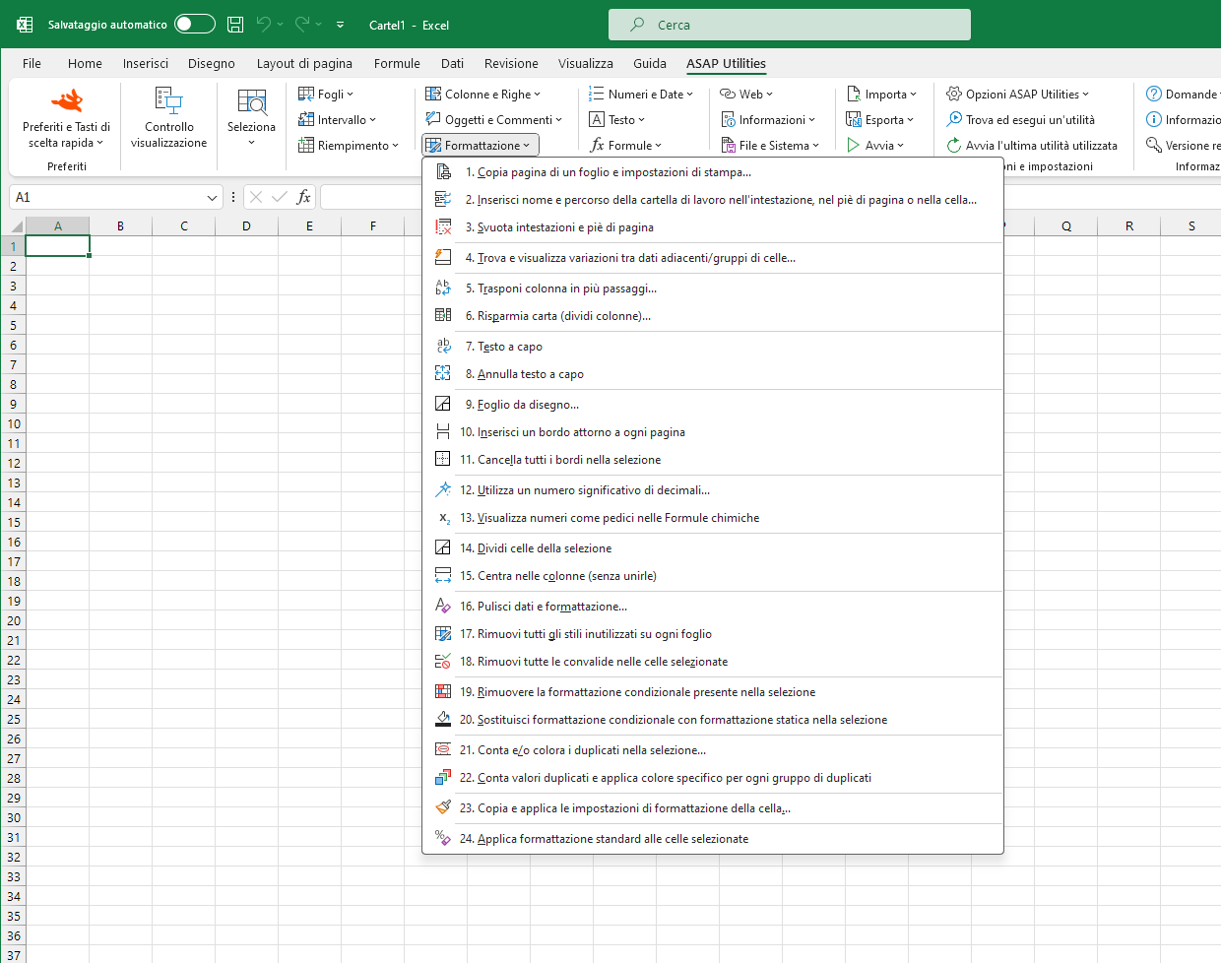This screenshot has width=1221, height=963.
Task: Choose Applica formattazione standard alle celle
Action: tap(713, 839)
